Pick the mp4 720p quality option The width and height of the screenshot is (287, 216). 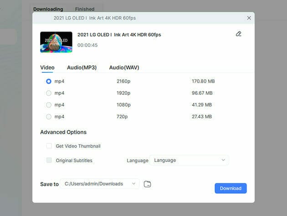49,117
